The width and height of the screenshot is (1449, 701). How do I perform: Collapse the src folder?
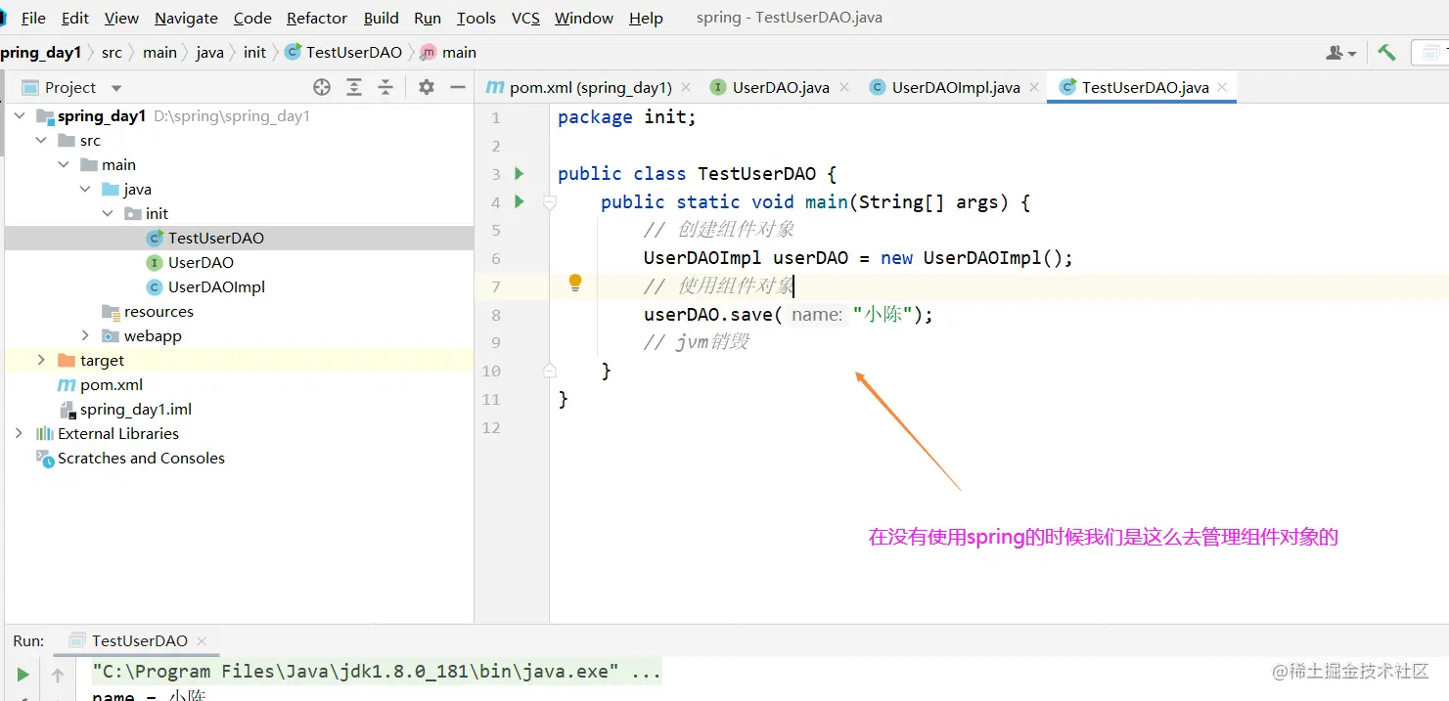coord(41,140)
